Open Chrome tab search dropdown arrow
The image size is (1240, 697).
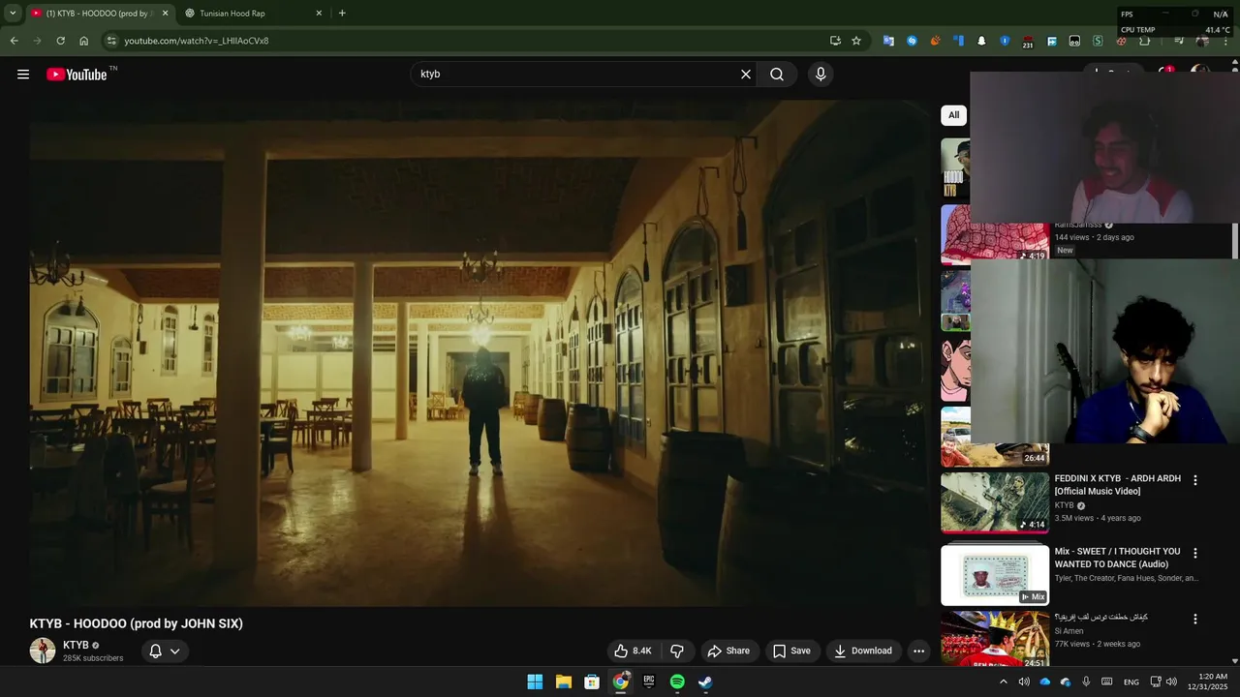[13, 13]
